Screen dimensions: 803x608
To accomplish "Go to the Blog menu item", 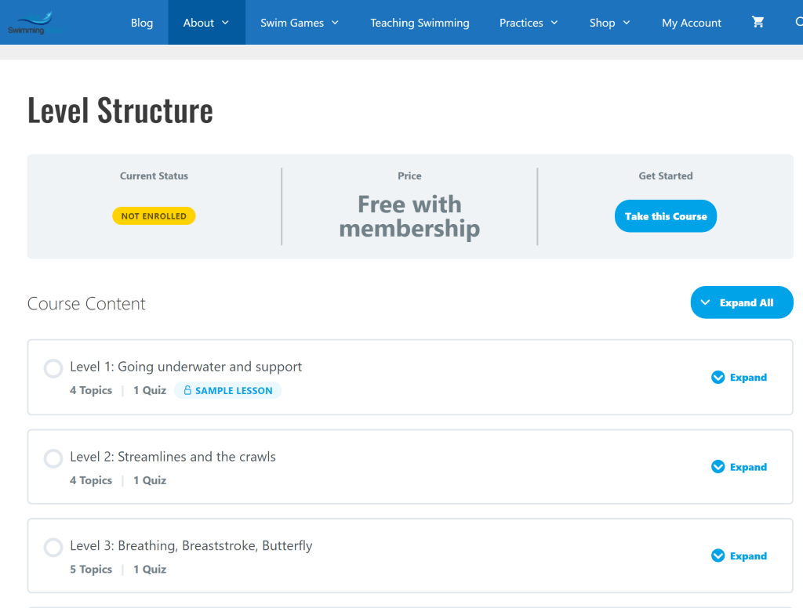I will click(x=142, y=23).
